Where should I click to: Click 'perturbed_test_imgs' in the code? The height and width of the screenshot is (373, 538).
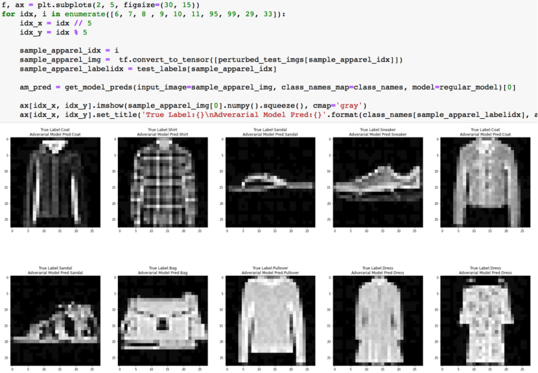[261, 60]
